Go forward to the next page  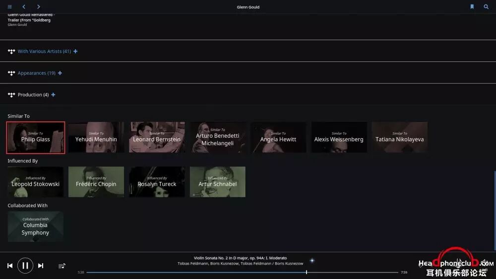(x=38, y=6)
